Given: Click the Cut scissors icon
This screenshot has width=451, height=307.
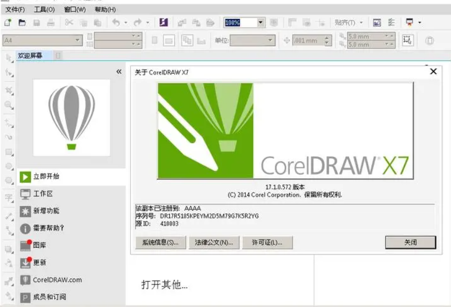Looking at the screenshot, I should (69, 22).
